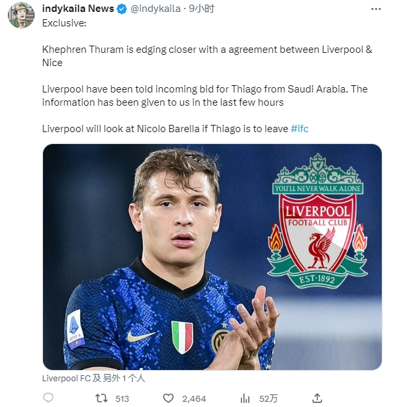Open the 9小时 timestamp link

coord(201,9)
